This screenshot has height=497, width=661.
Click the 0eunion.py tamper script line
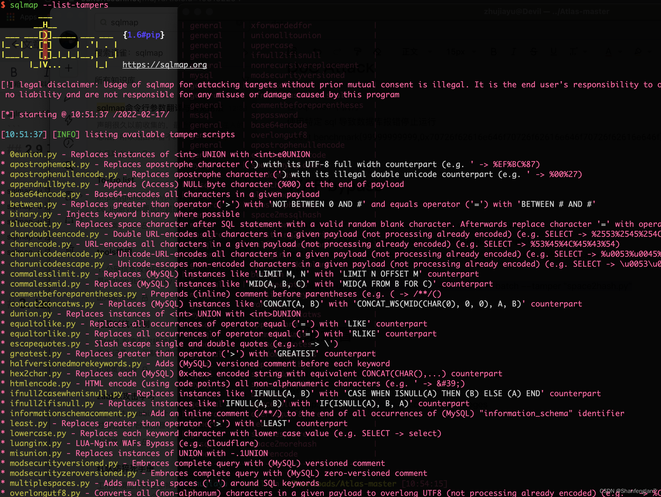click(x=33, y=154)
